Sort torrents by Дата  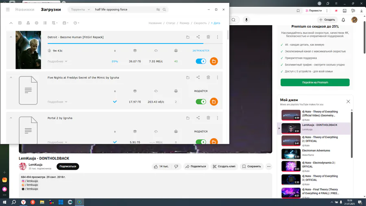(216, 23)
